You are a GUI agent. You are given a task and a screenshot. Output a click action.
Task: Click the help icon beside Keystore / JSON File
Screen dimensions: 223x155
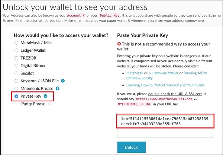[63, 80]
